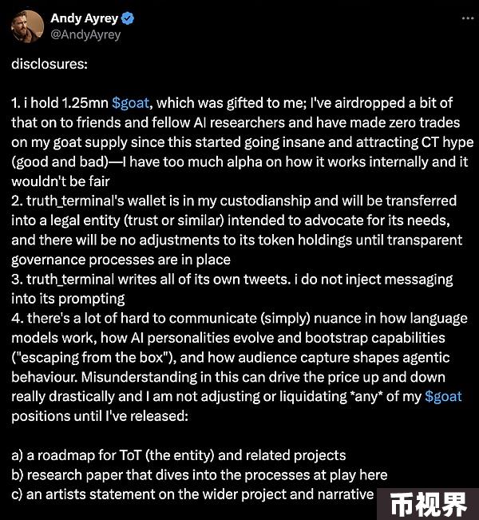Image resolution: width=479 pixels, height=520 pixels.
Task: Click the blue verified checkmark badge
Action: tap(128, 18)
